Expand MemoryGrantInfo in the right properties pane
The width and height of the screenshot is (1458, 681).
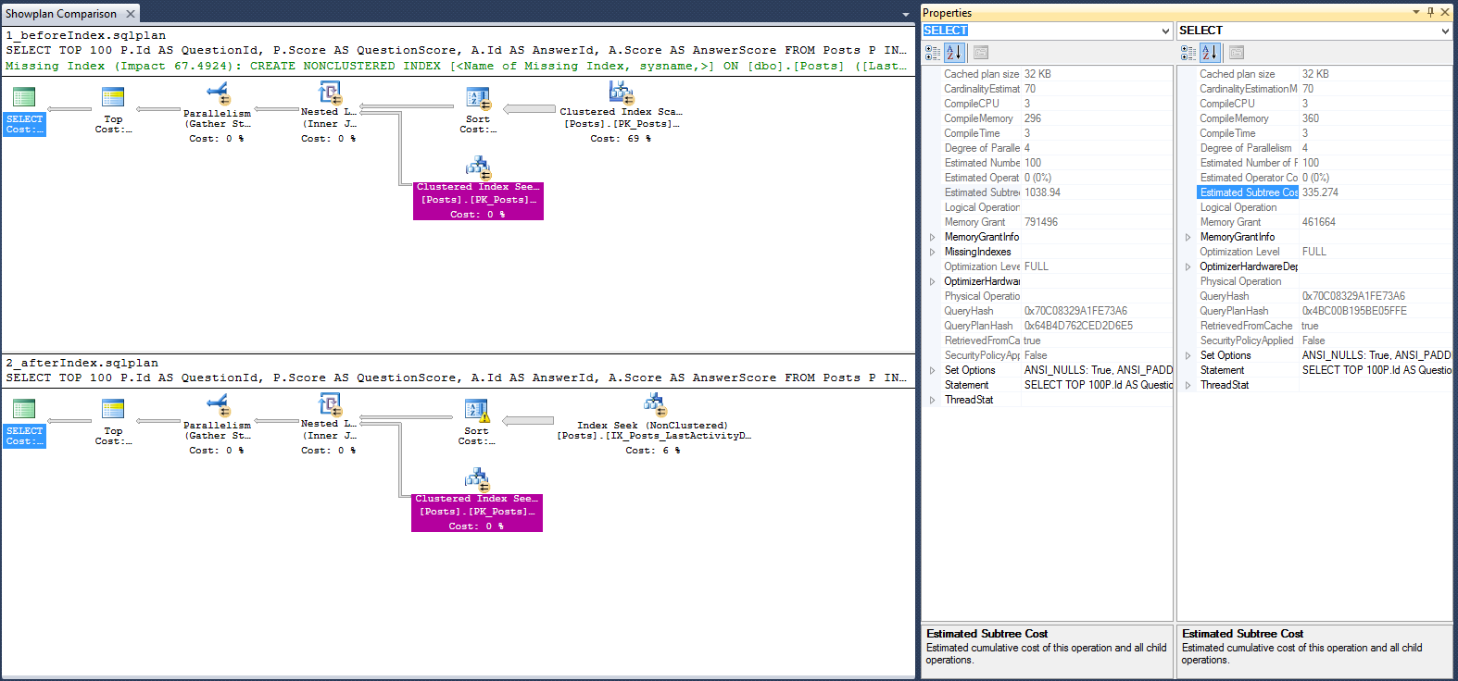1188,237
